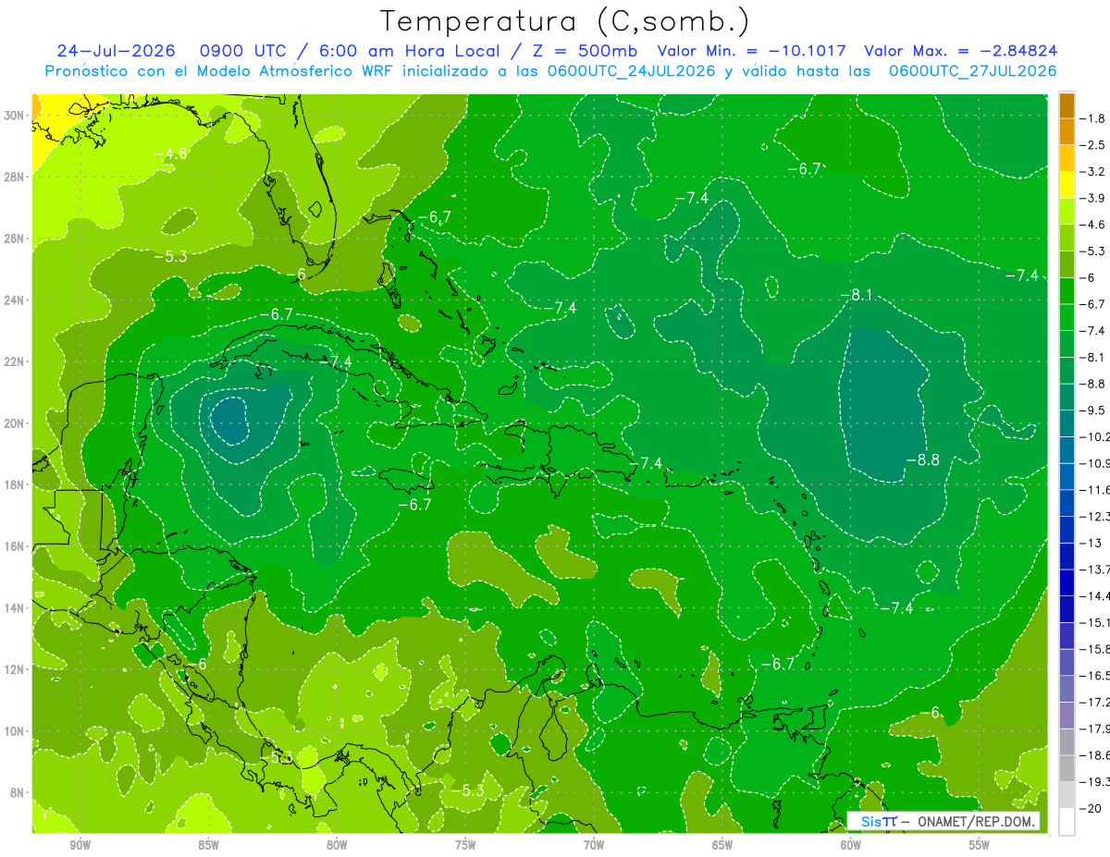Click the "-11.6" colorbar label
1110x857 pixels.
point(1095,489)
